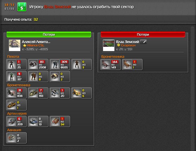Select gold vehicle with 0 of 6
Image resolution: width=196 pixels, height=151 pixels.
(82, 93)
